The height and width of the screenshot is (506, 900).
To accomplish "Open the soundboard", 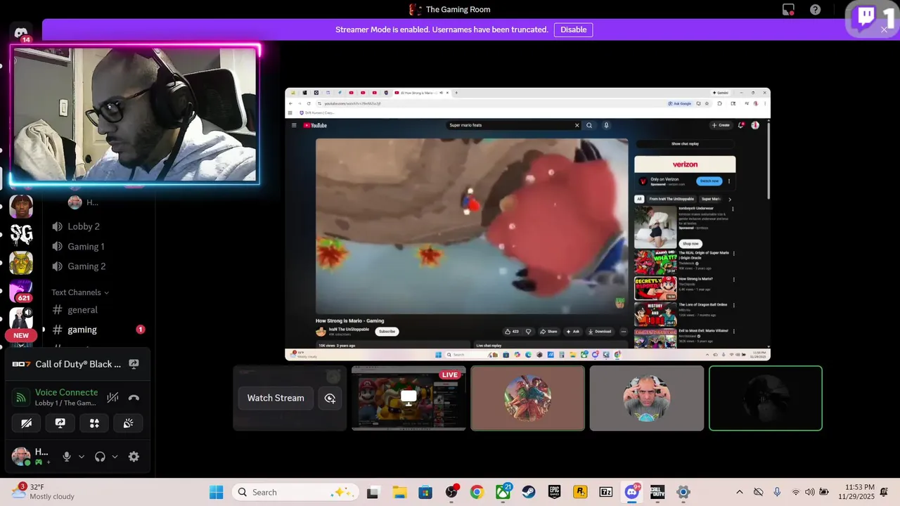I will 128,423.
